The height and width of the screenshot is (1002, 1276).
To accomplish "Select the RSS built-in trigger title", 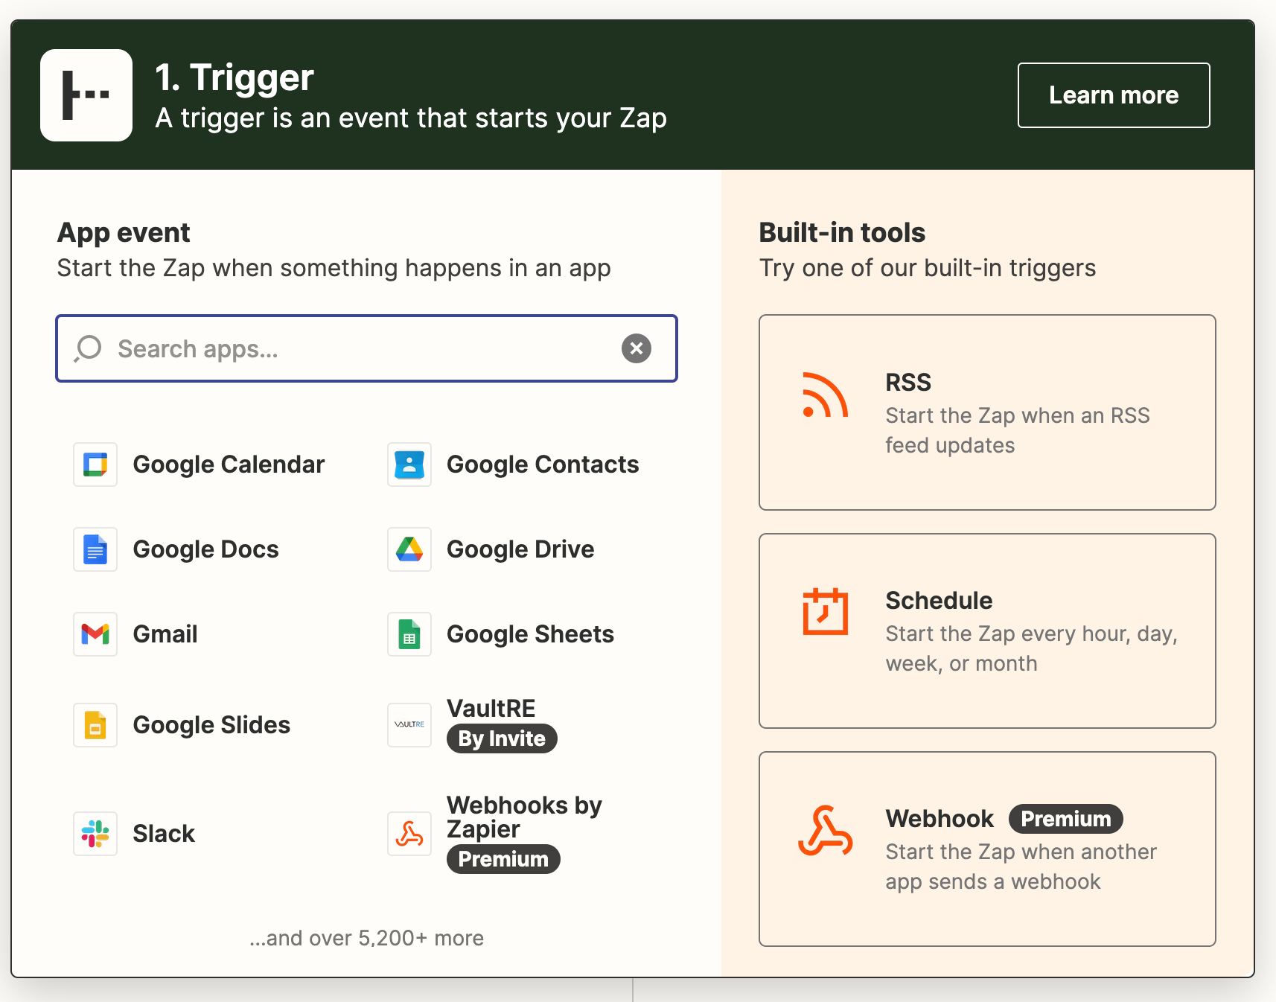I will 908,383.
